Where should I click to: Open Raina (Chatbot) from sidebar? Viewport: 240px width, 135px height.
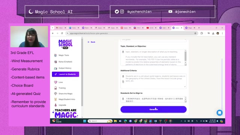65,61
